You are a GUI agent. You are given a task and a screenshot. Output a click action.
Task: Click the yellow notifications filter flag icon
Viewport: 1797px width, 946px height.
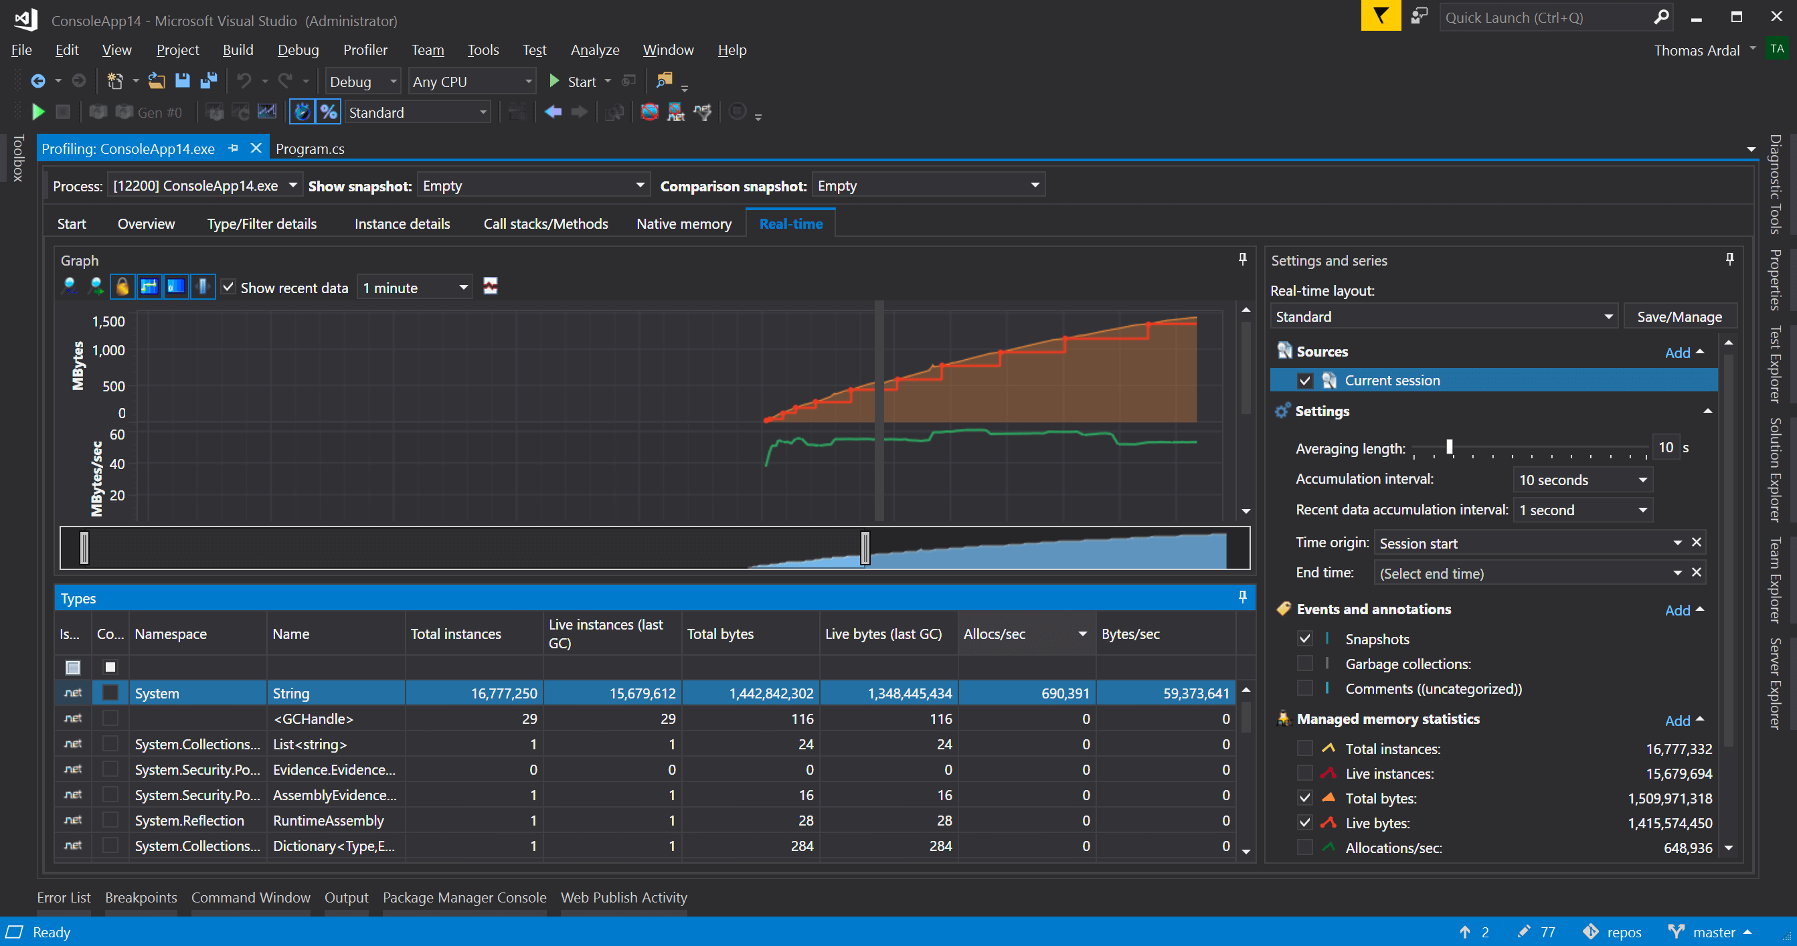point(1380,17)
